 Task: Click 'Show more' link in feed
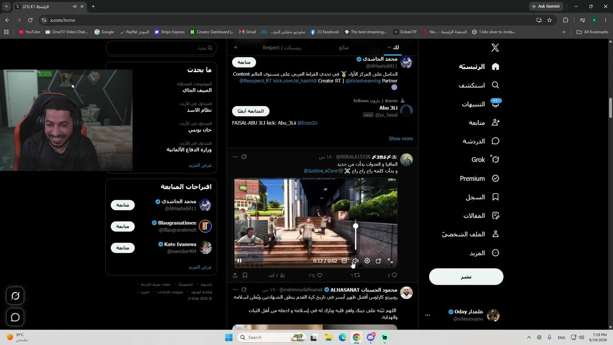401,138
